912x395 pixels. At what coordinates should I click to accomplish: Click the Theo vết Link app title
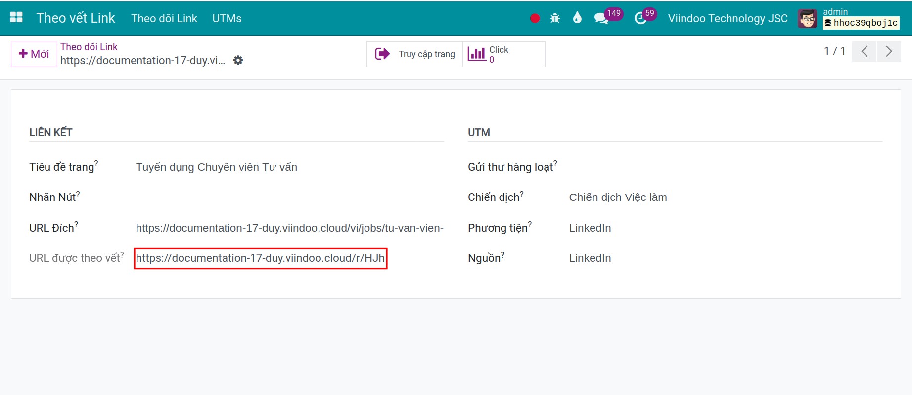pos(76,18)
